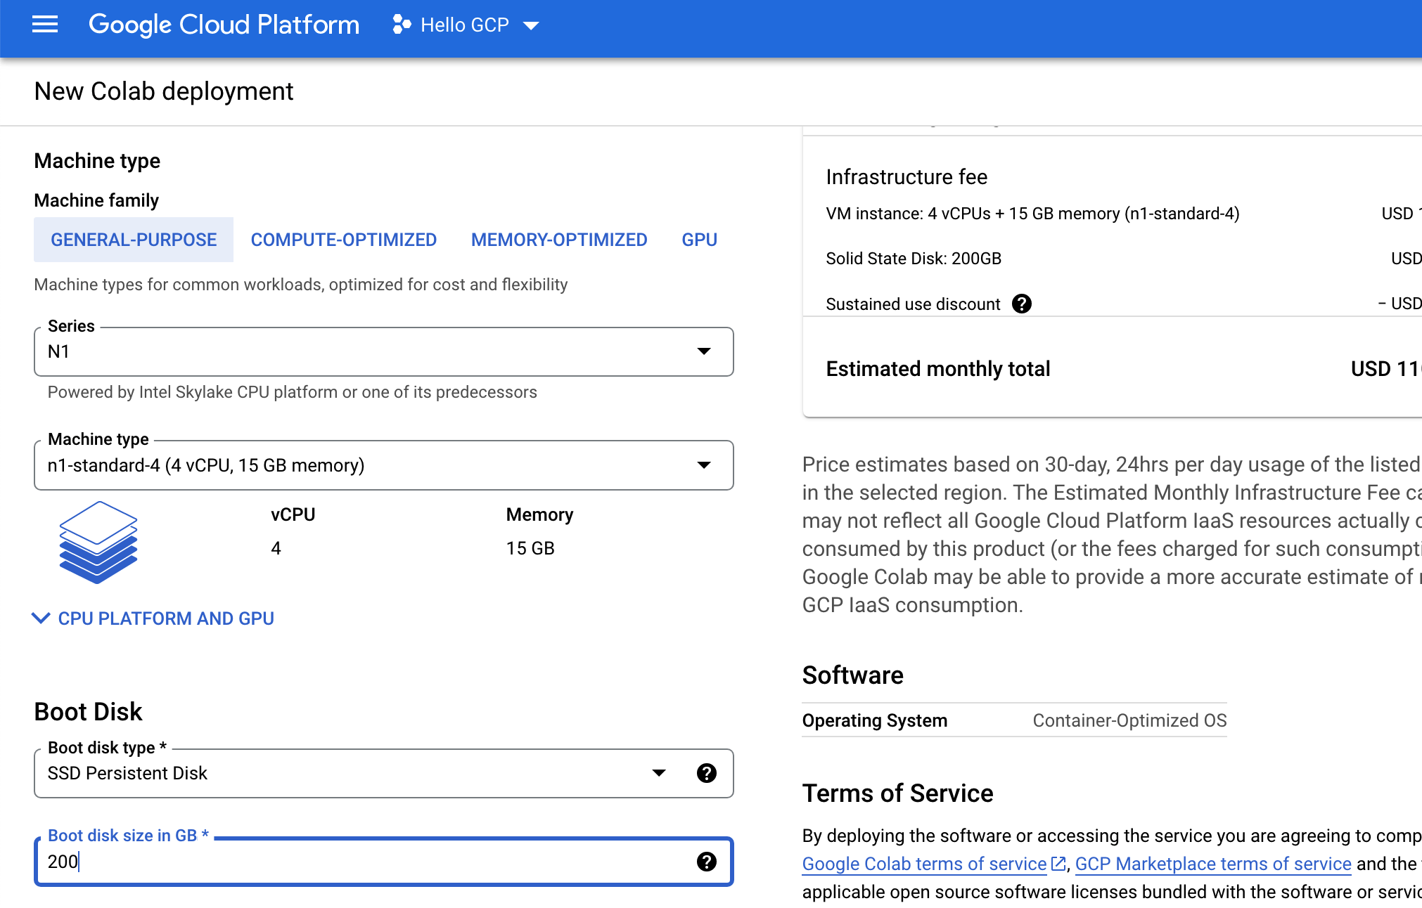Select the General-Purpose machine family tab
Viewport: 1422px width, 908px height.
click(x=134, y=240)
